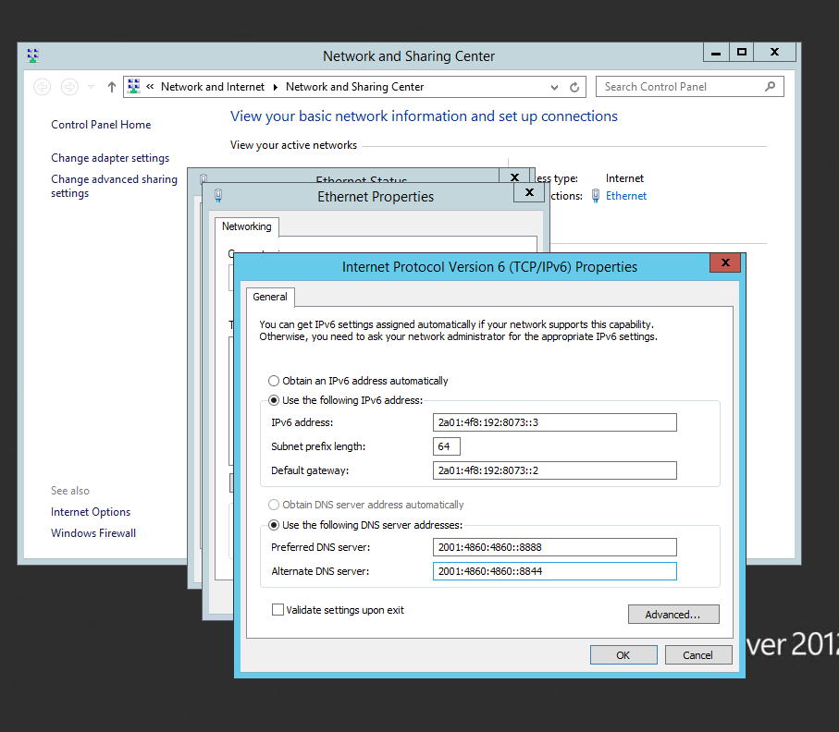Close the IPv6 Properties dialog

[725, 262]
